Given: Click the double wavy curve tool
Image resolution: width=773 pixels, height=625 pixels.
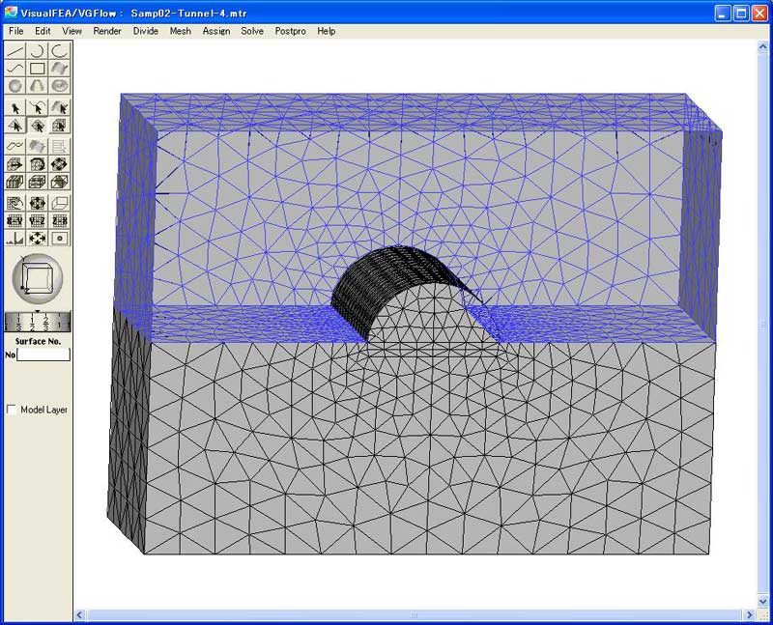Looking at the screenshot, I should pyautogui.click(x=15, y=147).
